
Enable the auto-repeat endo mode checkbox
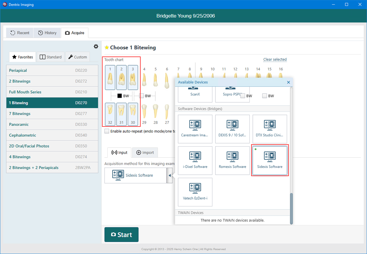point(107,131)
